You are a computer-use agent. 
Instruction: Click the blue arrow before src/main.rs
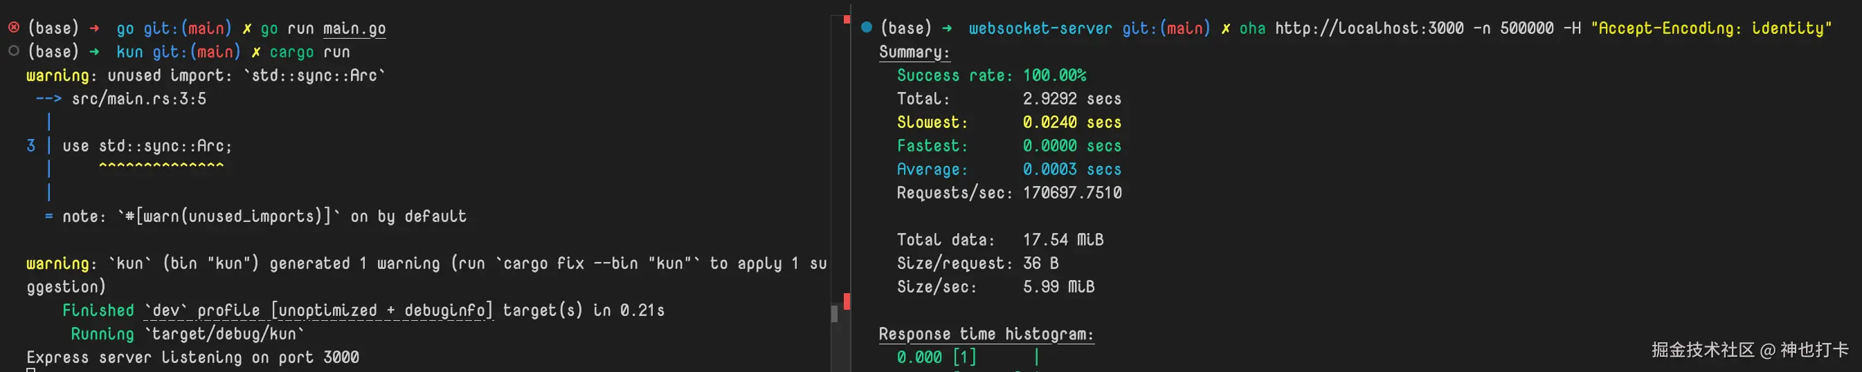pyautogui.click(x=48, y=99)
